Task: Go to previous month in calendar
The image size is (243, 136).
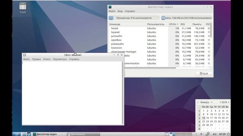Action: [x=198, y=102]
